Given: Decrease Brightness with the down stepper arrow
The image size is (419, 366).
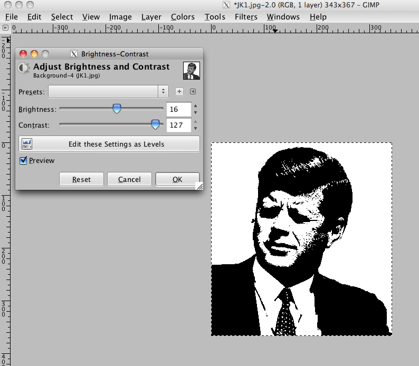Looking at the screenshot, I should click(x=196, y=113).
